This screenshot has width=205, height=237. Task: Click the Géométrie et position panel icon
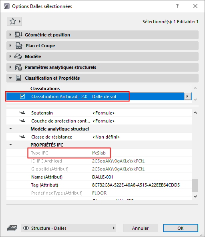coord(18,35)
